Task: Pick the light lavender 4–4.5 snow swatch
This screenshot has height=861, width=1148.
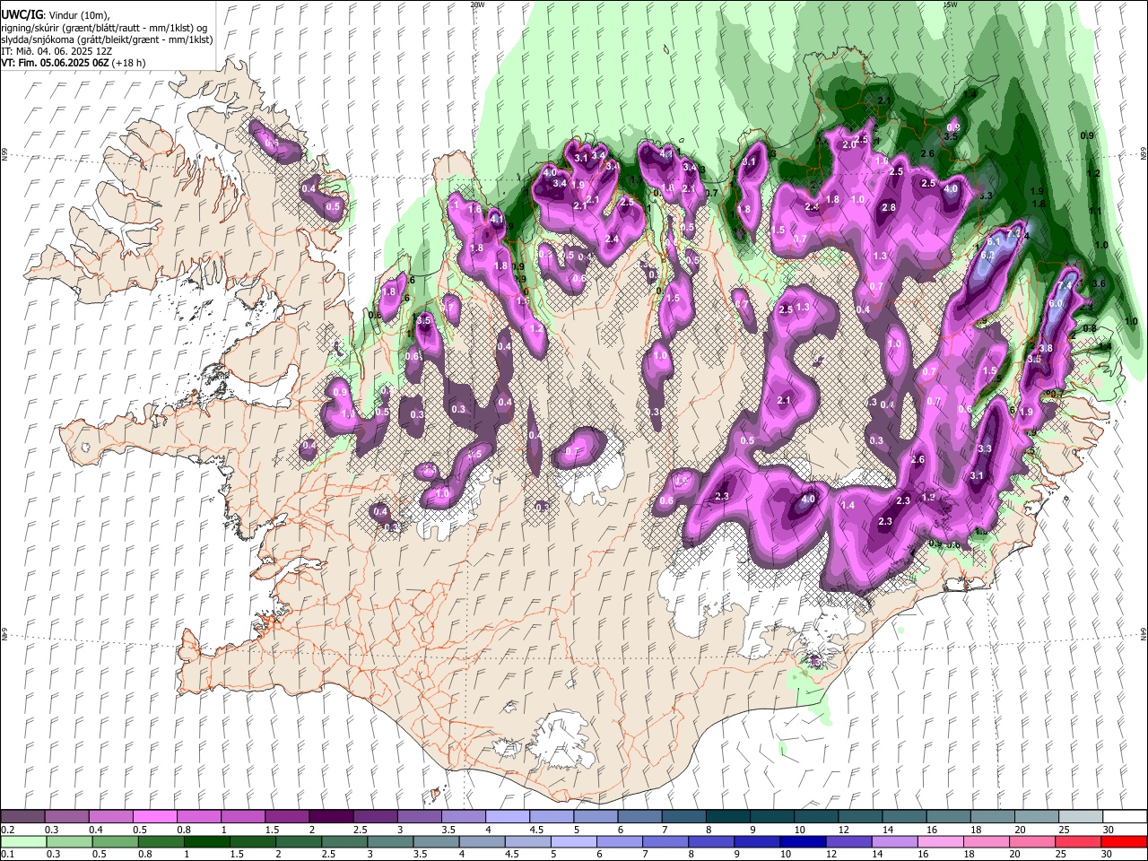Action: 508,817
